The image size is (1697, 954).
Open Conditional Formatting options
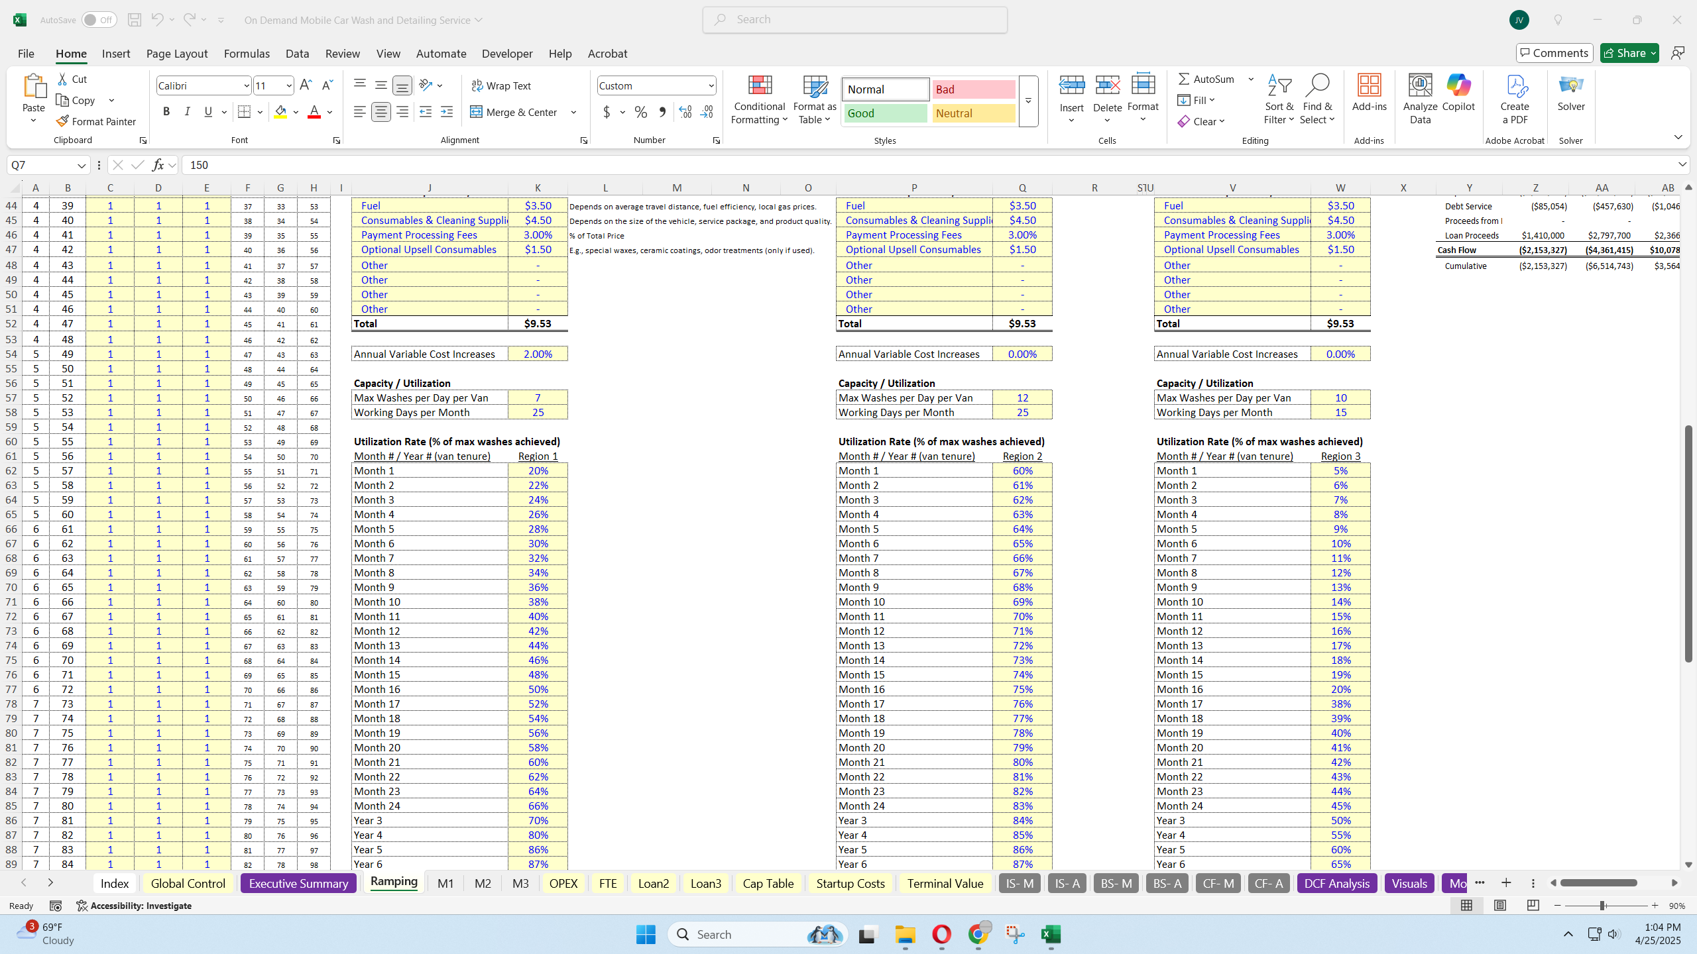click(x=758, y=99)
